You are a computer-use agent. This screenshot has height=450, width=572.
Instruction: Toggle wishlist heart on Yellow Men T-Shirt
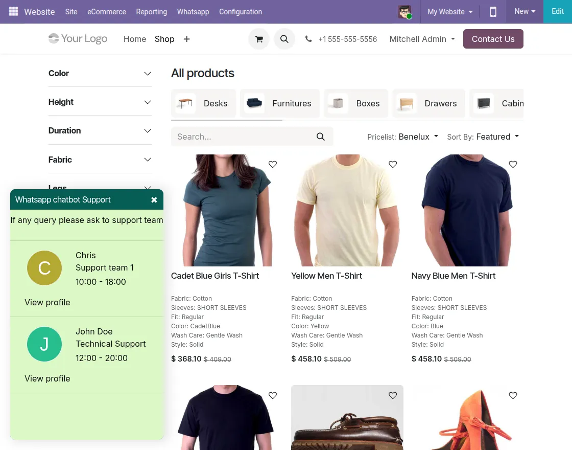tap(393, 164)
